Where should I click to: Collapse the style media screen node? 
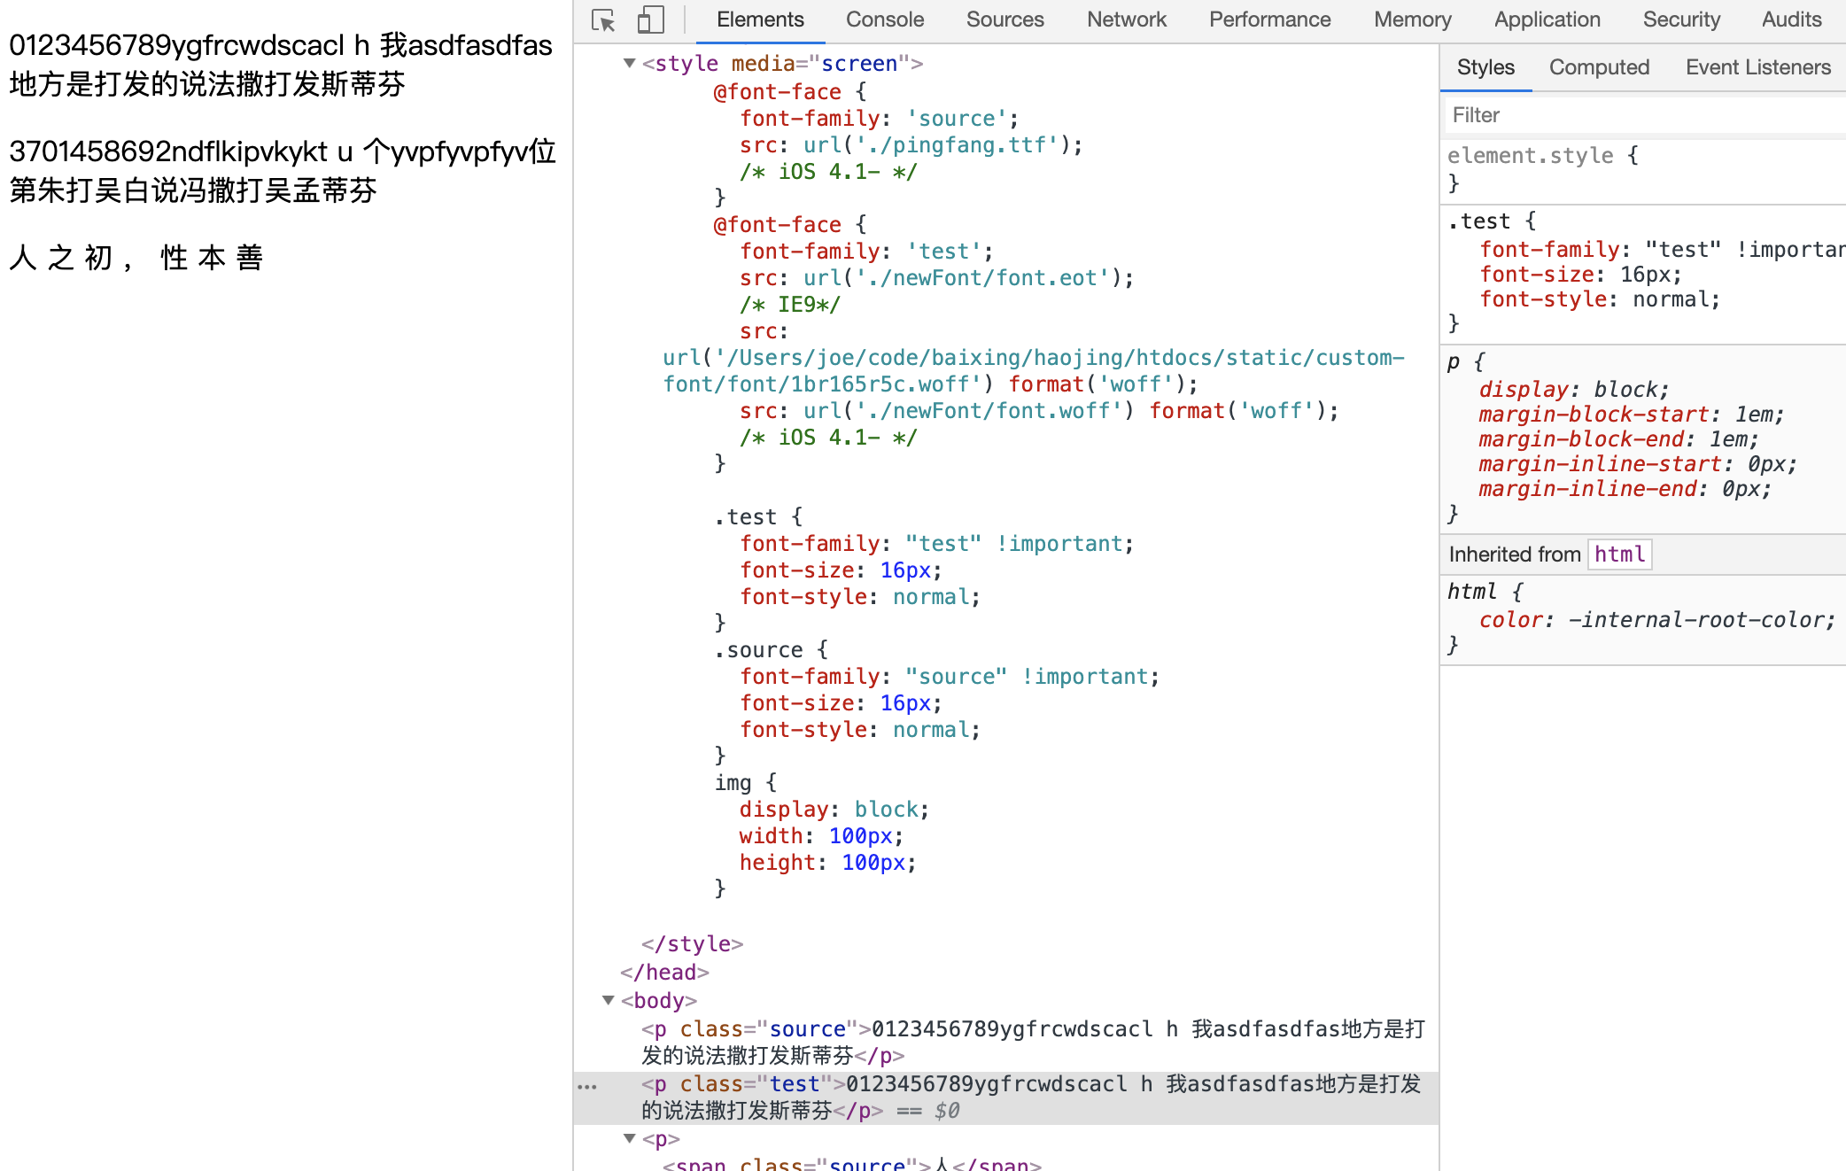[629, 63]
